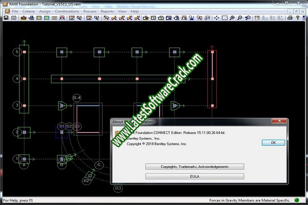Click the EULA button
308x205 pixels.
(195, 176)
